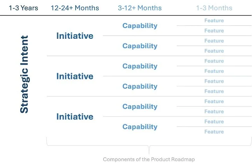Click the fifth Capability from the top

coord(140,107)
